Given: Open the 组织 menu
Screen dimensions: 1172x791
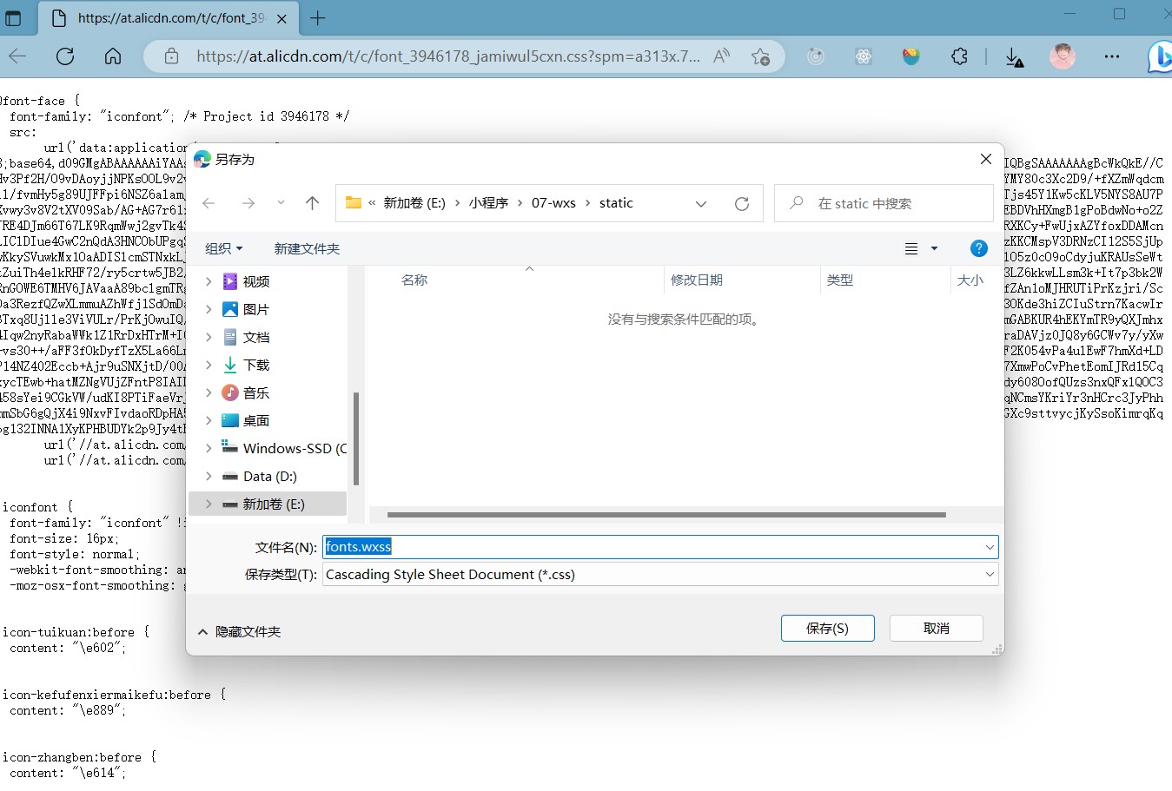Looking at the screenshot, I should tap(223, 248).
